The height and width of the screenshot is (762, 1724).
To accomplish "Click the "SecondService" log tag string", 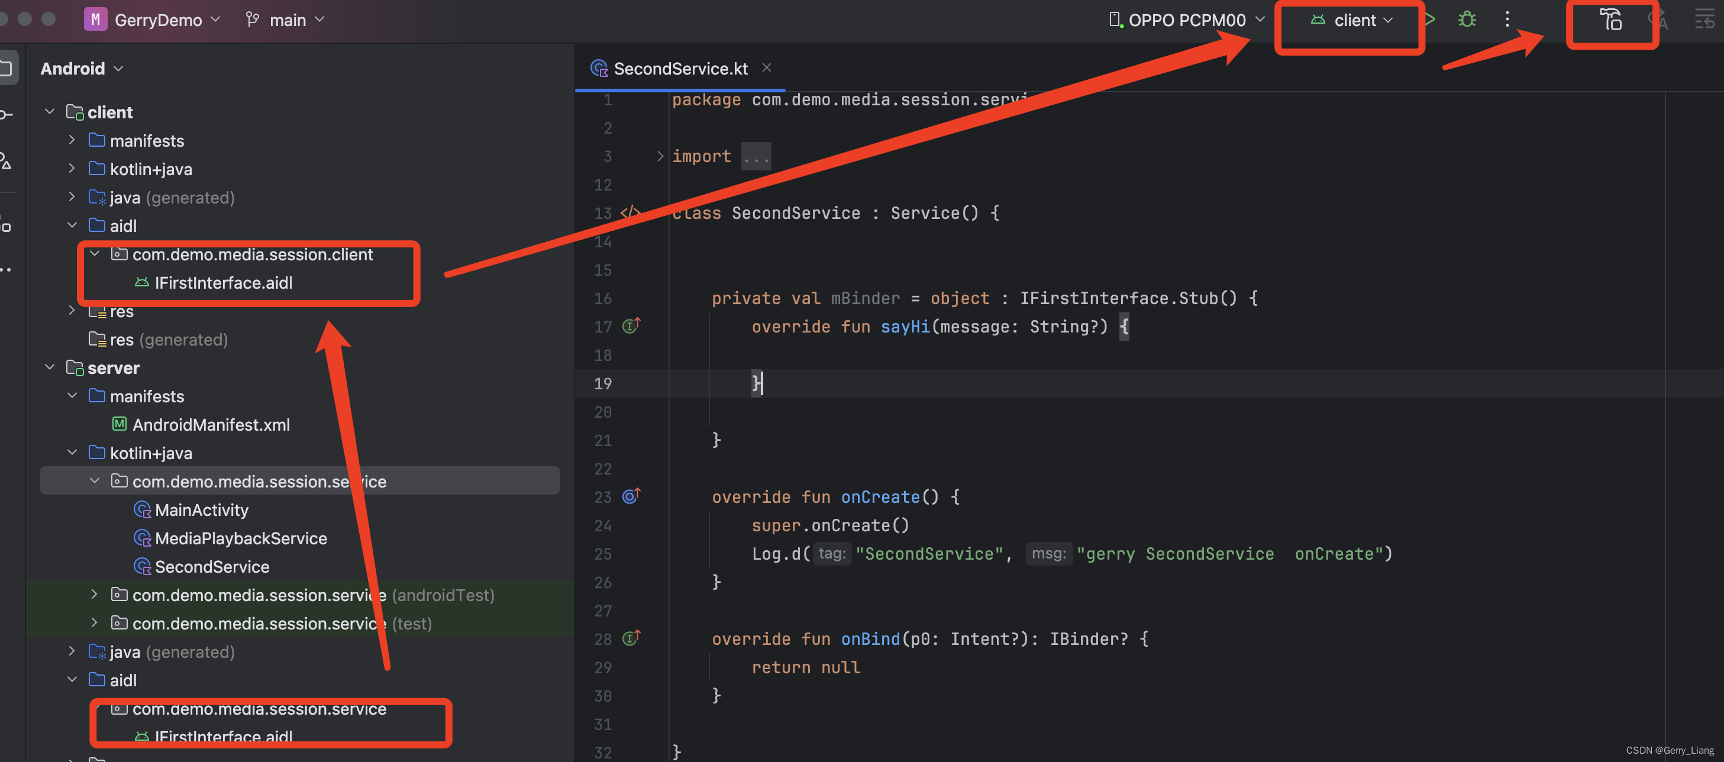I will (x=929, y=553).
